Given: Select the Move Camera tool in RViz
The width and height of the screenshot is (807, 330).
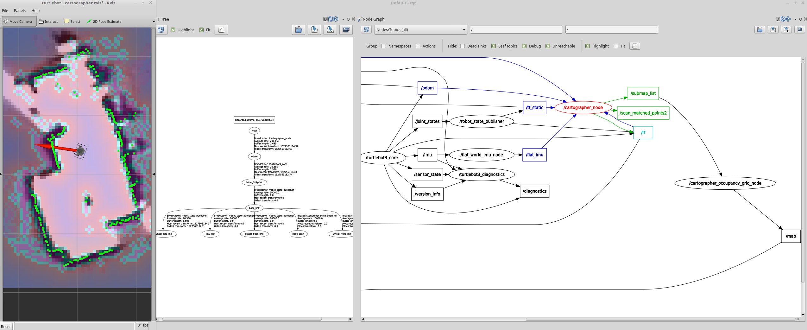Looking at the screenshot, I should pyautogui.click(x=19, y=21).
